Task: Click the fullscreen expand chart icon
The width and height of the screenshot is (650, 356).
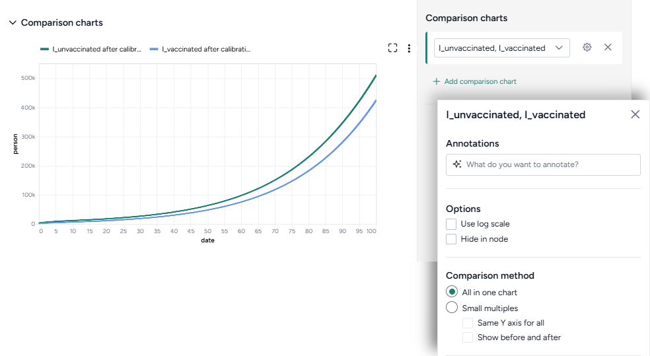Action: pyautogui.click(x=392, y=48)
